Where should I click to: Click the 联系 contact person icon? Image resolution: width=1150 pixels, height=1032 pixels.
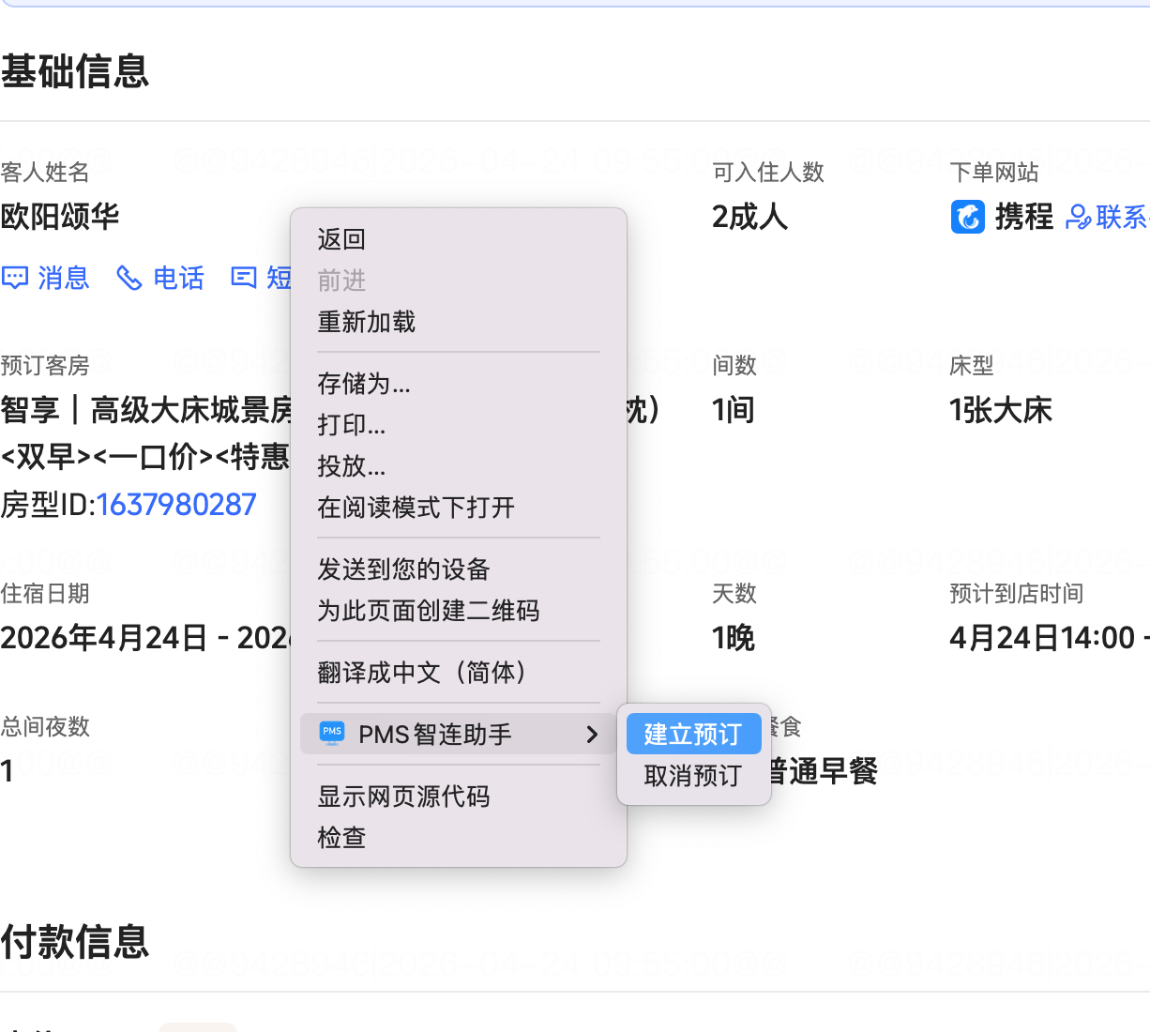point(1079,217)
